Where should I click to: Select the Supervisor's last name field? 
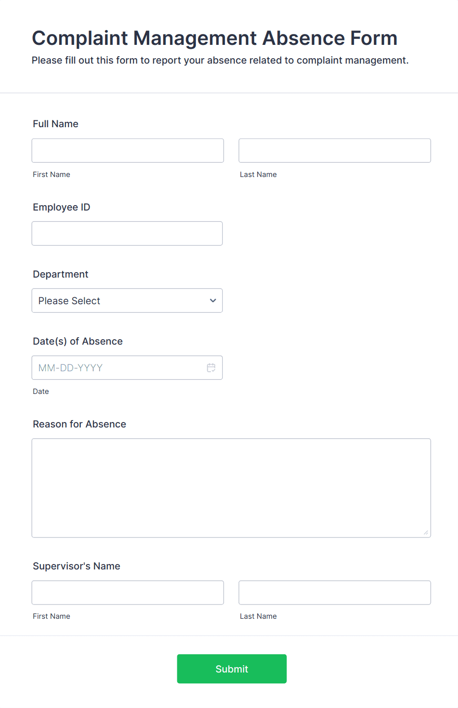click(334, 593)
